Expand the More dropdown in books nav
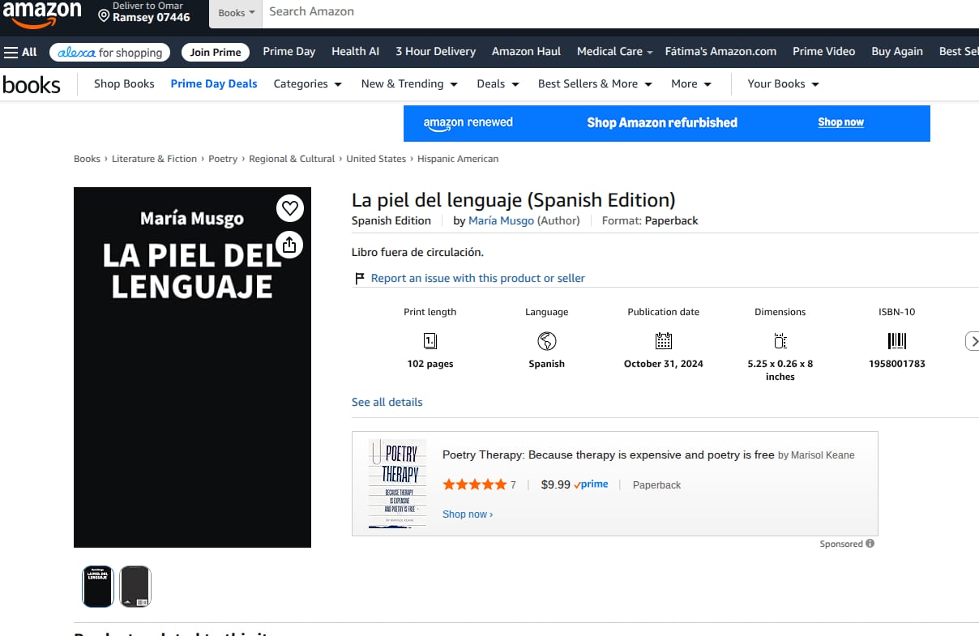Viewport: 979px width, 636px height. [690, 83]
